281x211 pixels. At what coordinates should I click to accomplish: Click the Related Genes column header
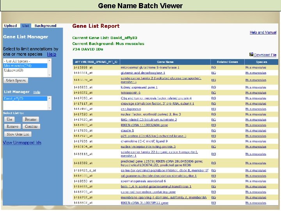pos(228,62)
